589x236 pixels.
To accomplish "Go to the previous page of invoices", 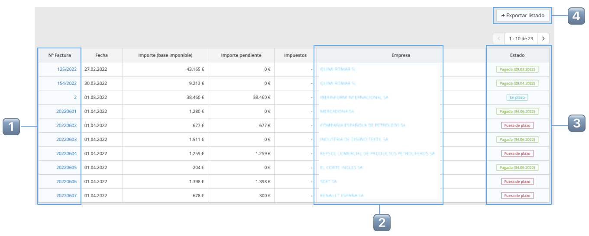I will click(498, 38).
